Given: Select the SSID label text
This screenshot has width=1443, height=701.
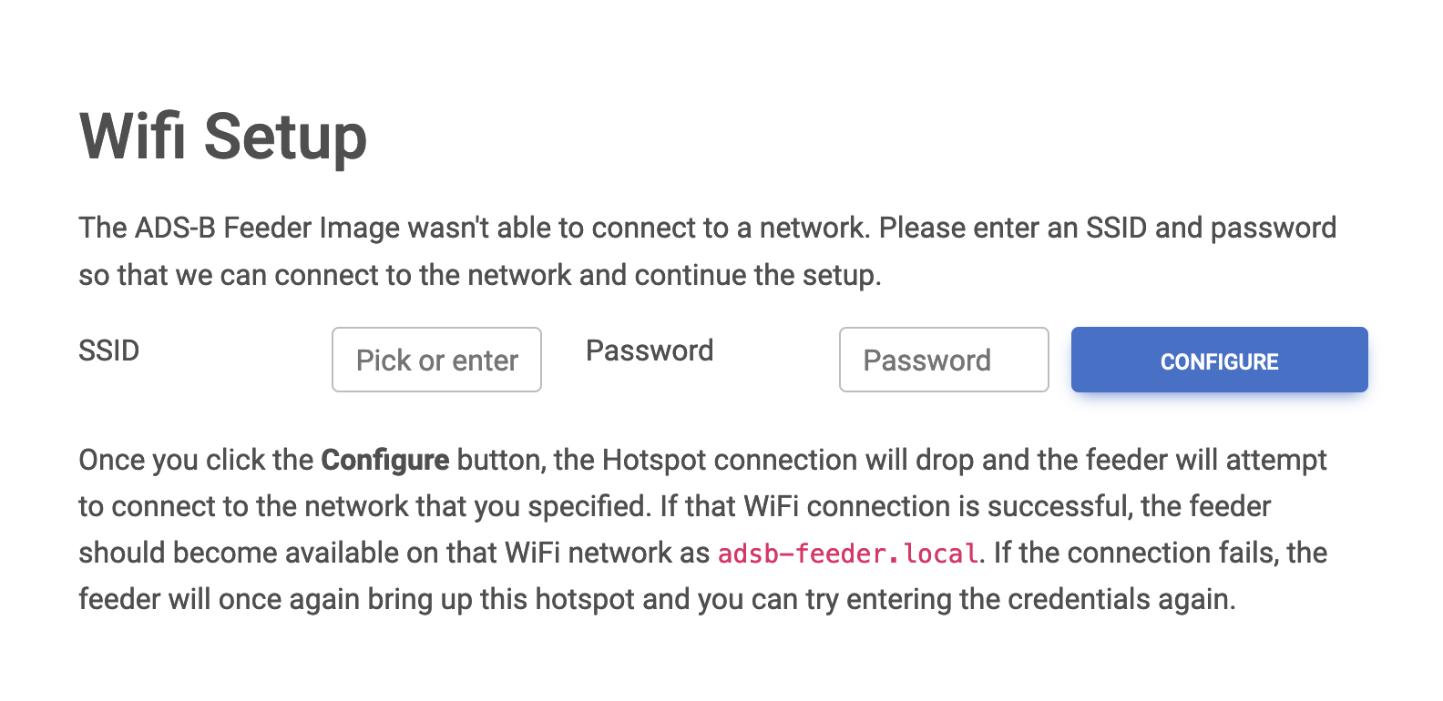Looking at the screenshot, I should click(x=109, y=350).
